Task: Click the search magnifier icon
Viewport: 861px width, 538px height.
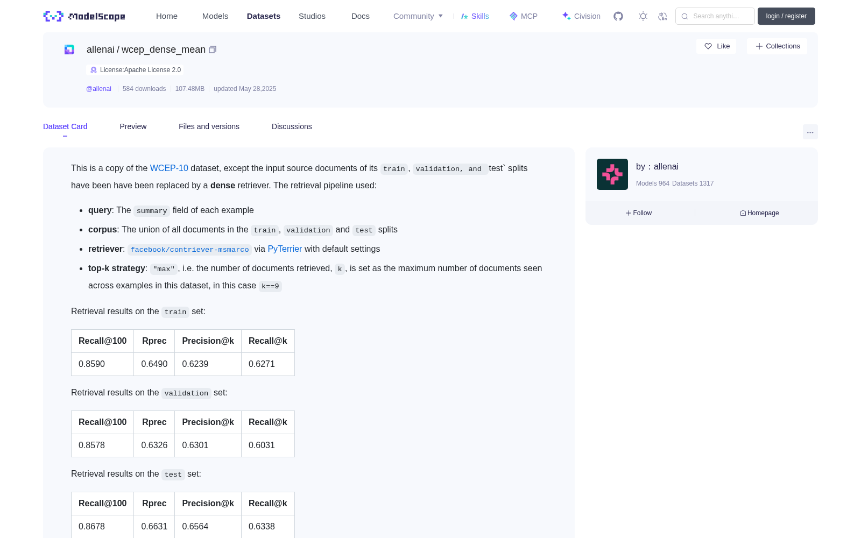Action: [x=685, y=16]
